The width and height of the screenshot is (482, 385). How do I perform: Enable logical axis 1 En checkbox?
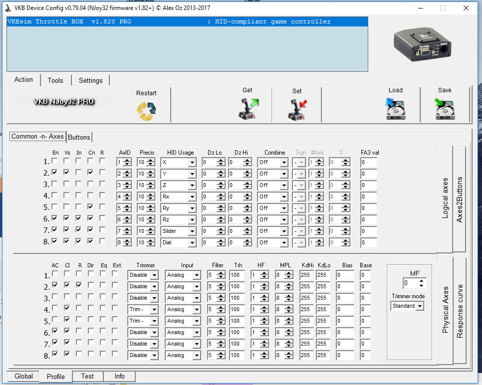(55, 161)
